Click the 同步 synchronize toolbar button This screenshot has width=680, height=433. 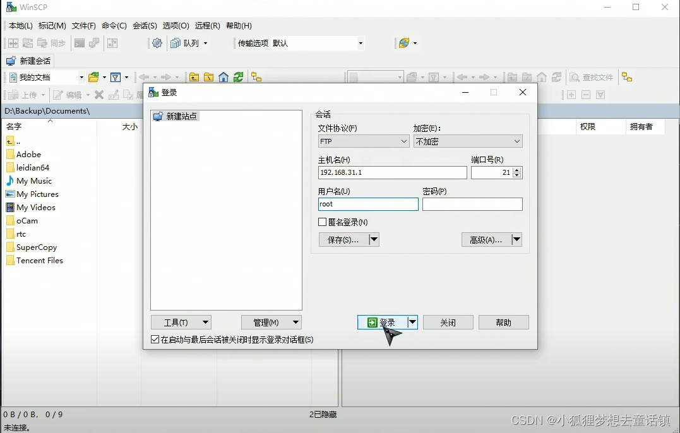click(x=51, y=43)
